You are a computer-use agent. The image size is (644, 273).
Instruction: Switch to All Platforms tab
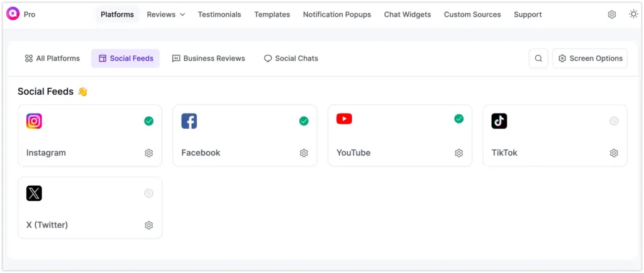52,58
